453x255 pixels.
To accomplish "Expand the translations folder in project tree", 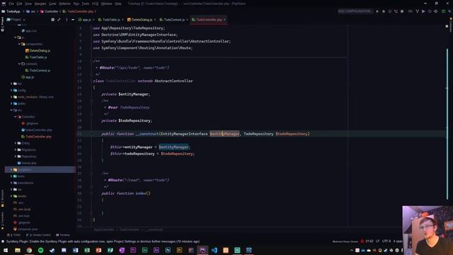I will pyautogui.click(x=11, y=183).
